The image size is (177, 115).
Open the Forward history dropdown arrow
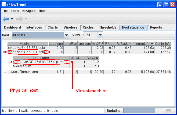click(26, 19)
